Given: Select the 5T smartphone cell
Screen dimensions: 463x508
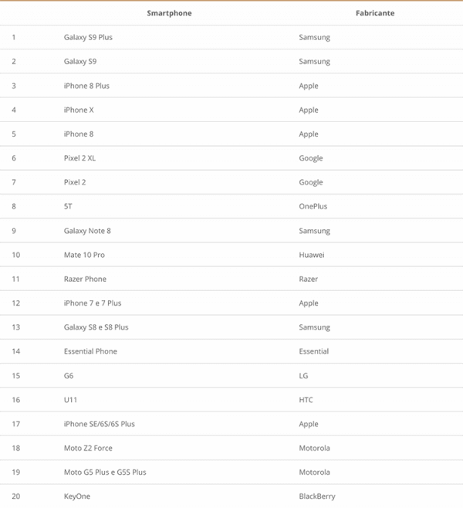Looking at the screenshot, I should tap(68, 206).
